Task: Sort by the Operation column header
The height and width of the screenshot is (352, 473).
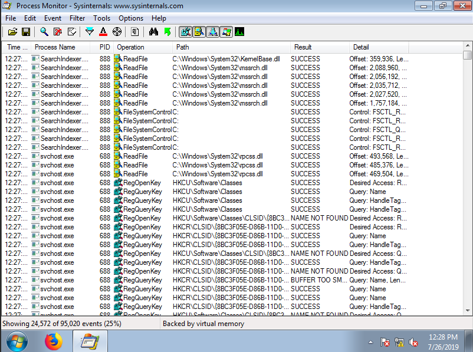Action: (x=143, y=47)
